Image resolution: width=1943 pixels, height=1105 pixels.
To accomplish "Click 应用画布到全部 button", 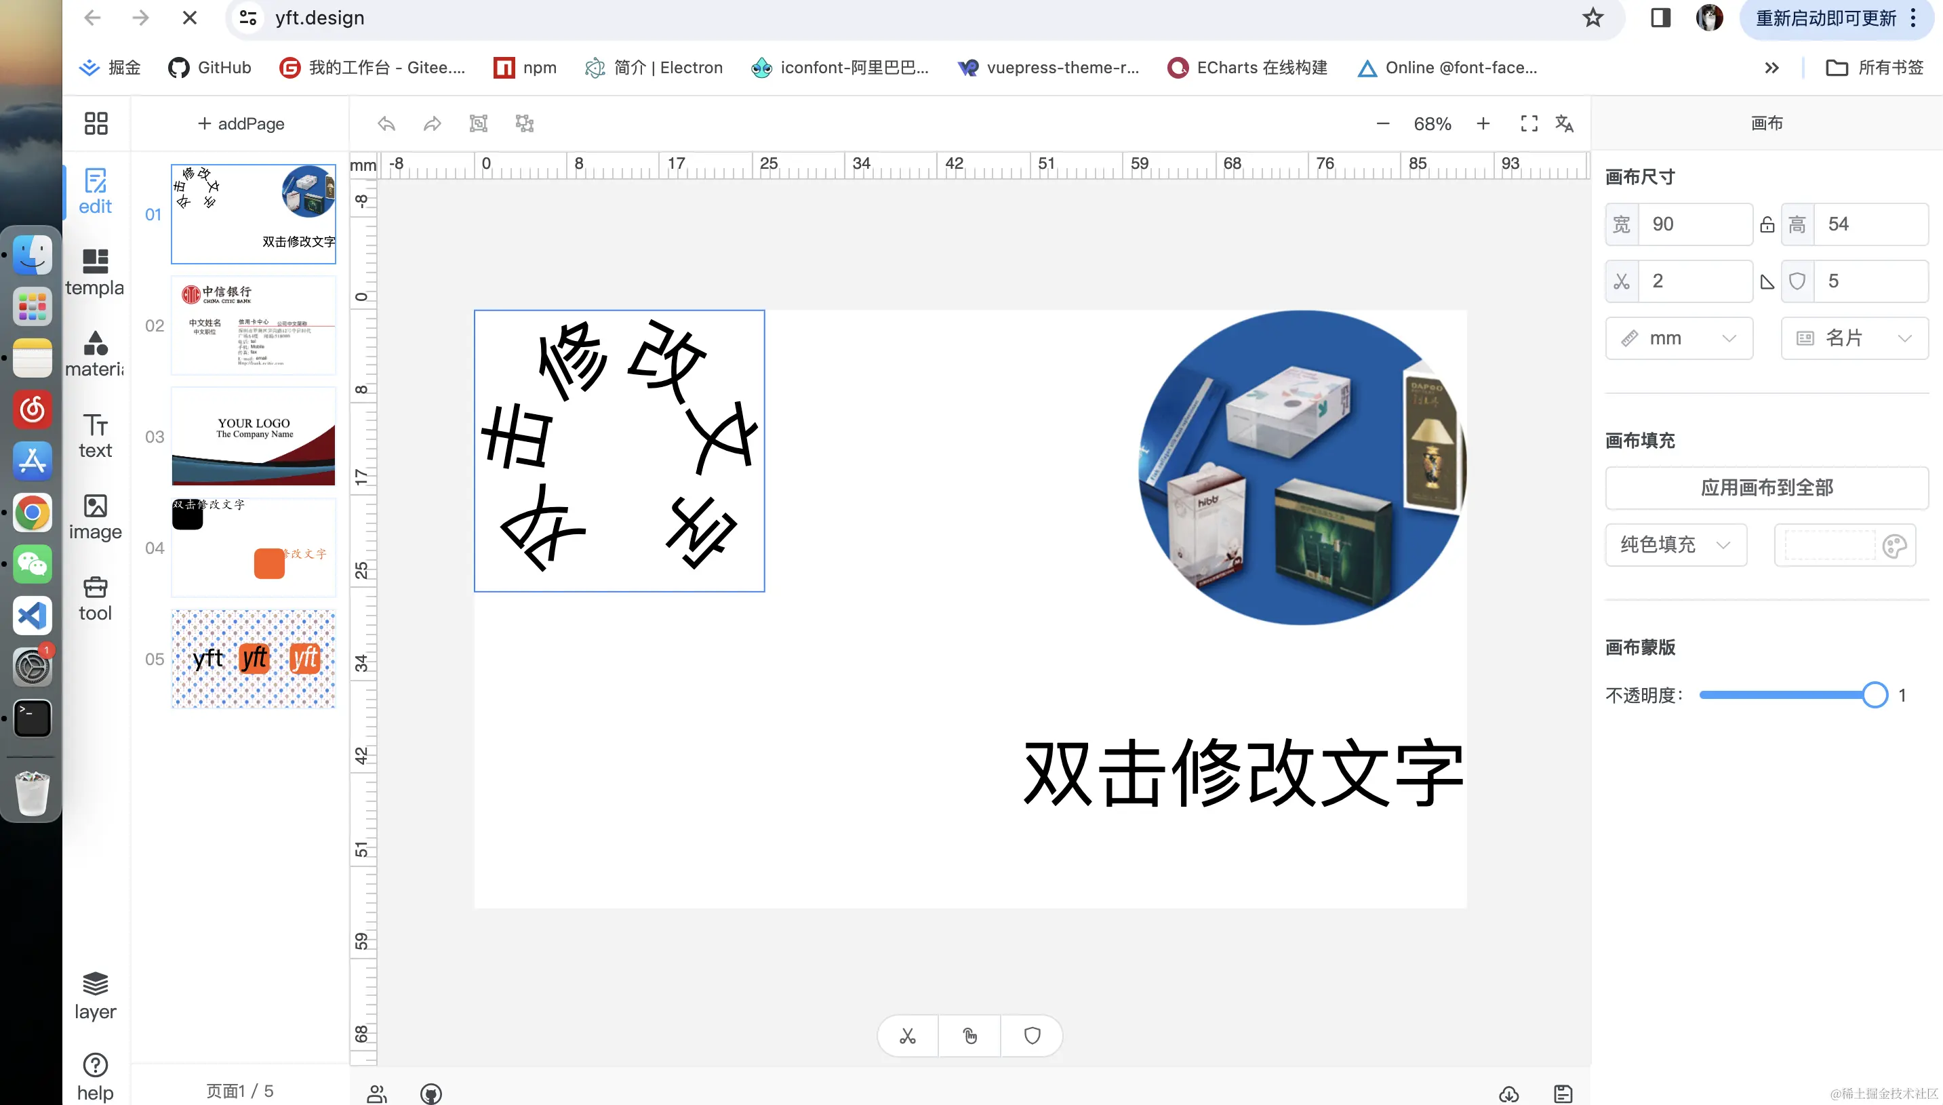I will point(1766,487).
